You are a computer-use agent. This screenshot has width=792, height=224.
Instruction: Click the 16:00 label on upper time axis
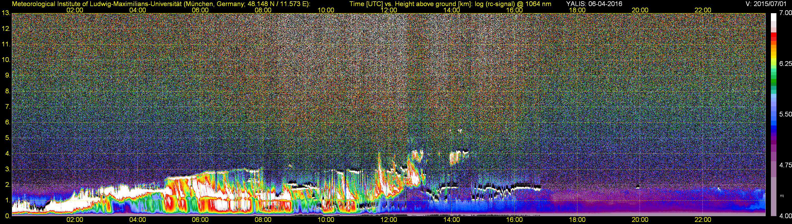(x=514, y=10)
